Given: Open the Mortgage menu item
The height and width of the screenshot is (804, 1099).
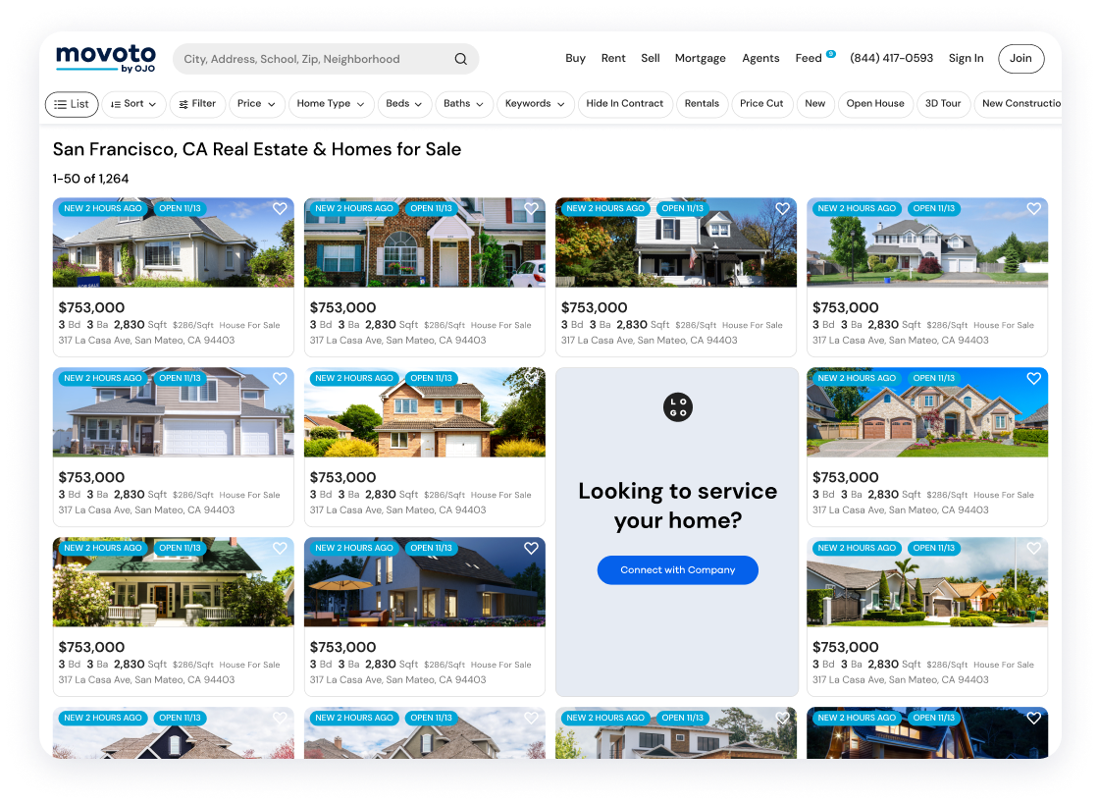Looking at the screenshot, I should pyautogui.click(x=701, y=58).
